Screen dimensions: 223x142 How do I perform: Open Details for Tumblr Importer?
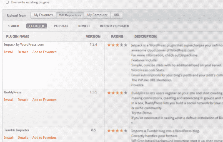[23, 138]
